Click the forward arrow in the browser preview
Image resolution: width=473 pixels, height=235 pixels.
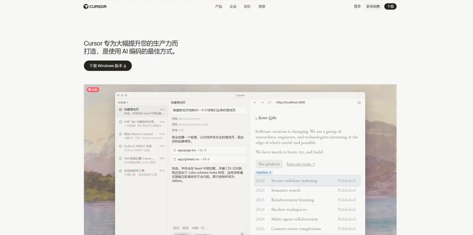pyautogui.click(x=262, y=102)
